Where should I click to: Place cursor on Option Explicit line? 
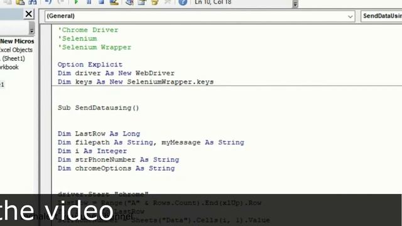coord(90,65)
